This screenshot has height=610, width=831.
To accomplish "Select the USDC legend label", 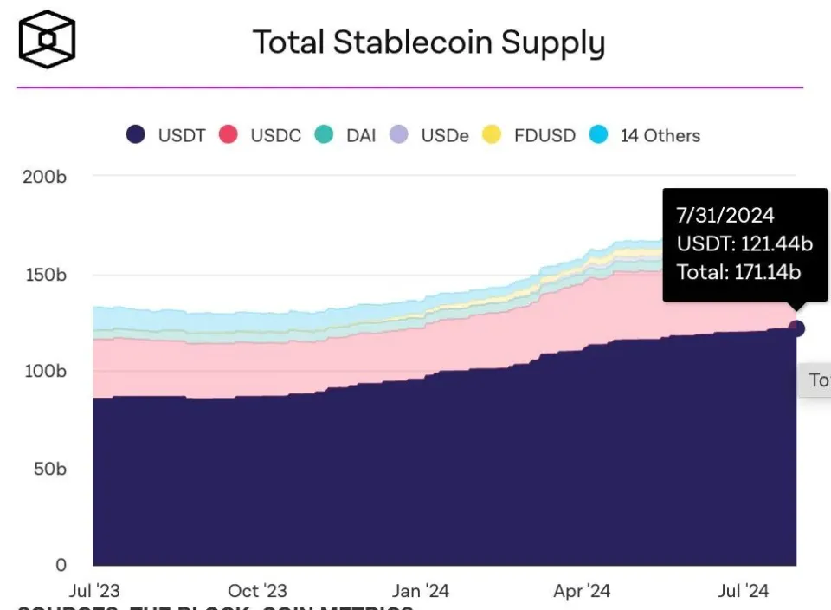I will pos(275,136).
